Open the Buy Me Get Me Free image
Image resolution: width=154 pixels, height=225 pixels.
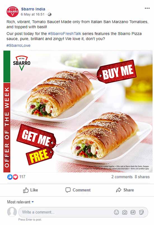[78, 112]
